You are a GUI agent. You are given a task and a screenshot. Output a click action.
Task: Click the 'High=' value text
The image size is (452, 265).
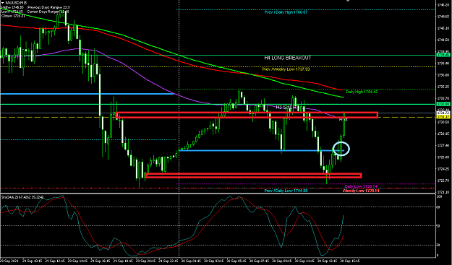click(x=12, y=7)
